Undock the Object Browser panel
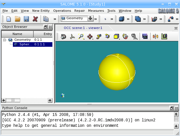This screenshot has height=136, width=180. [x=46, y=27]
